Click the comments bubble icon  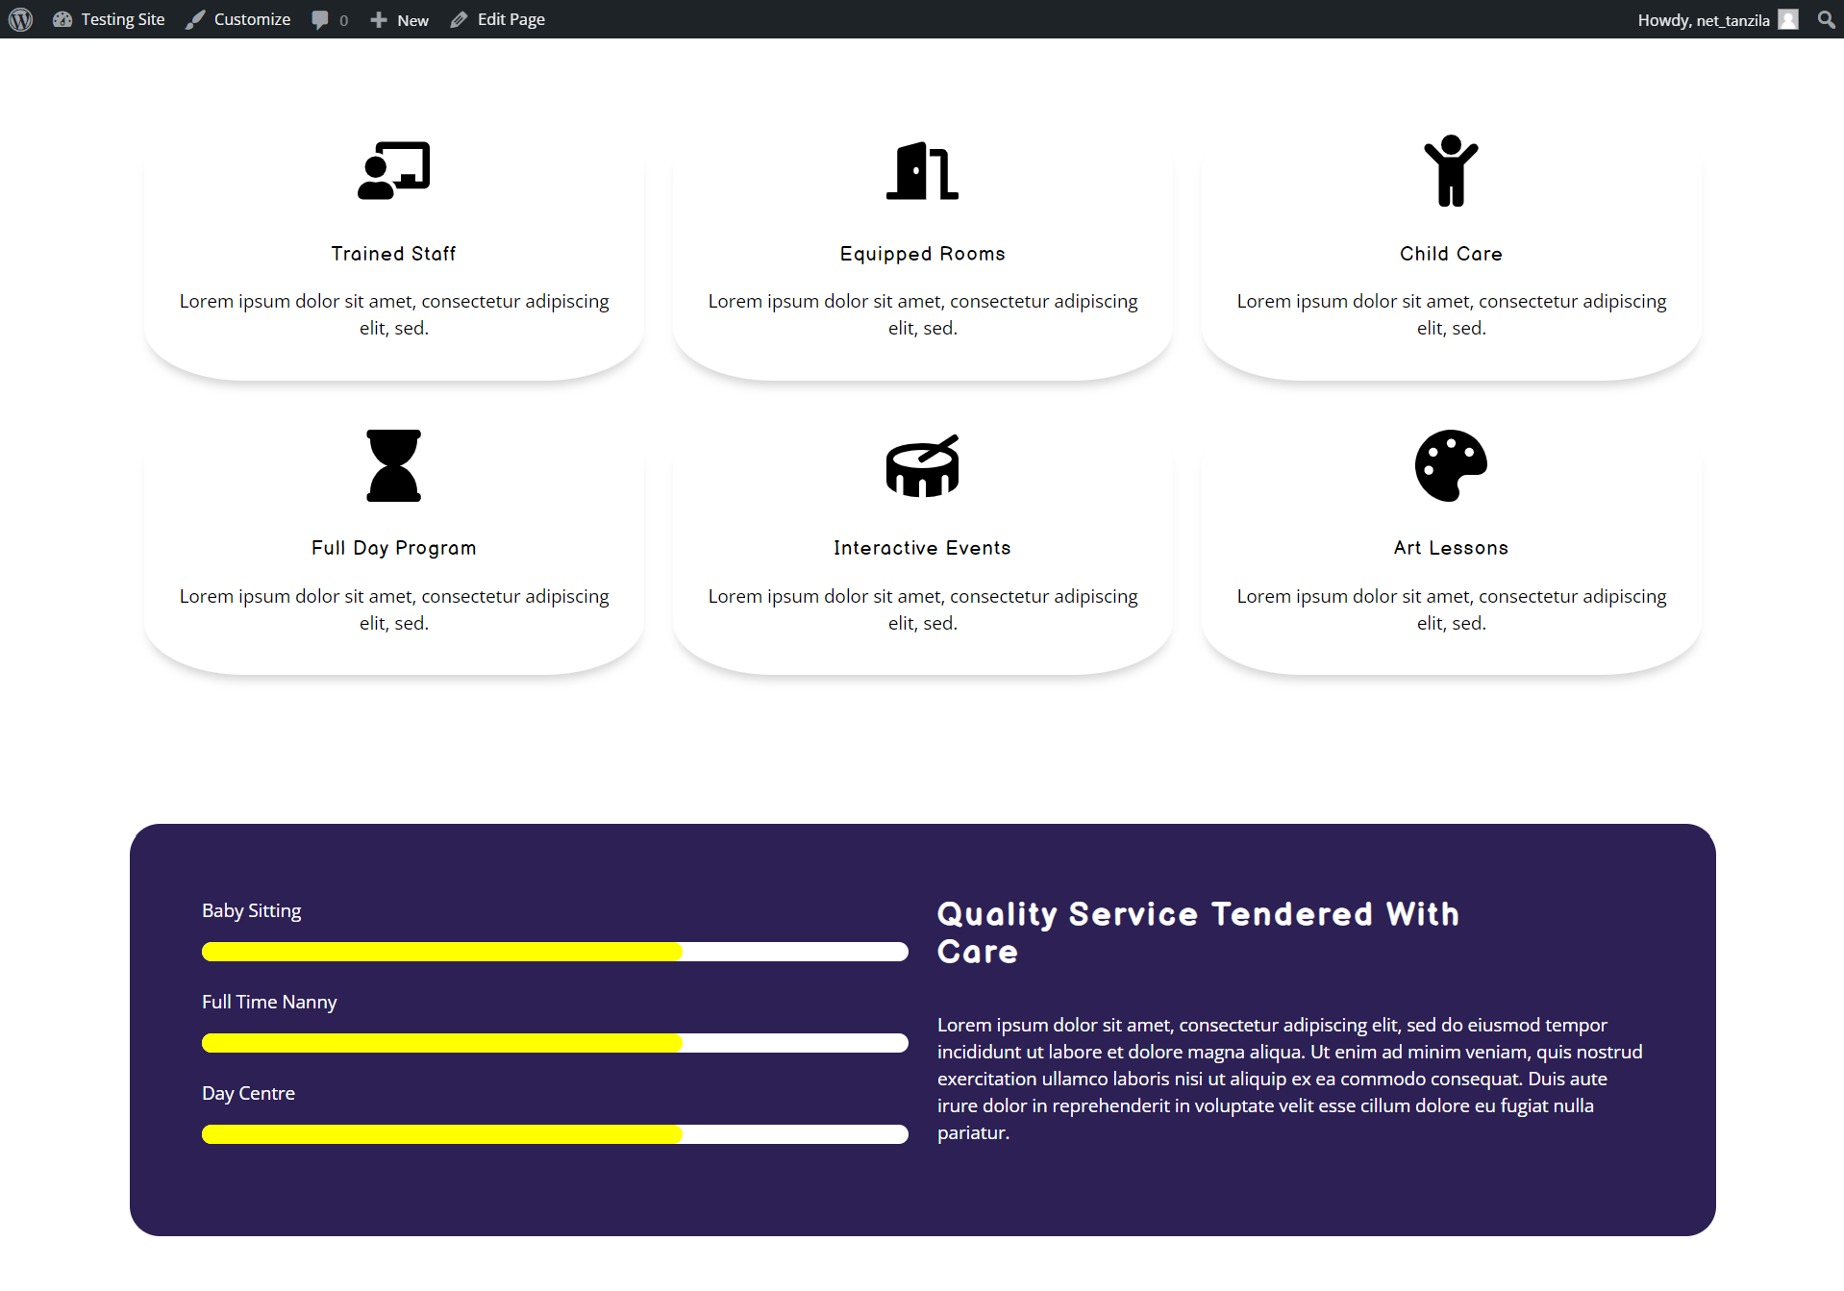321,20
